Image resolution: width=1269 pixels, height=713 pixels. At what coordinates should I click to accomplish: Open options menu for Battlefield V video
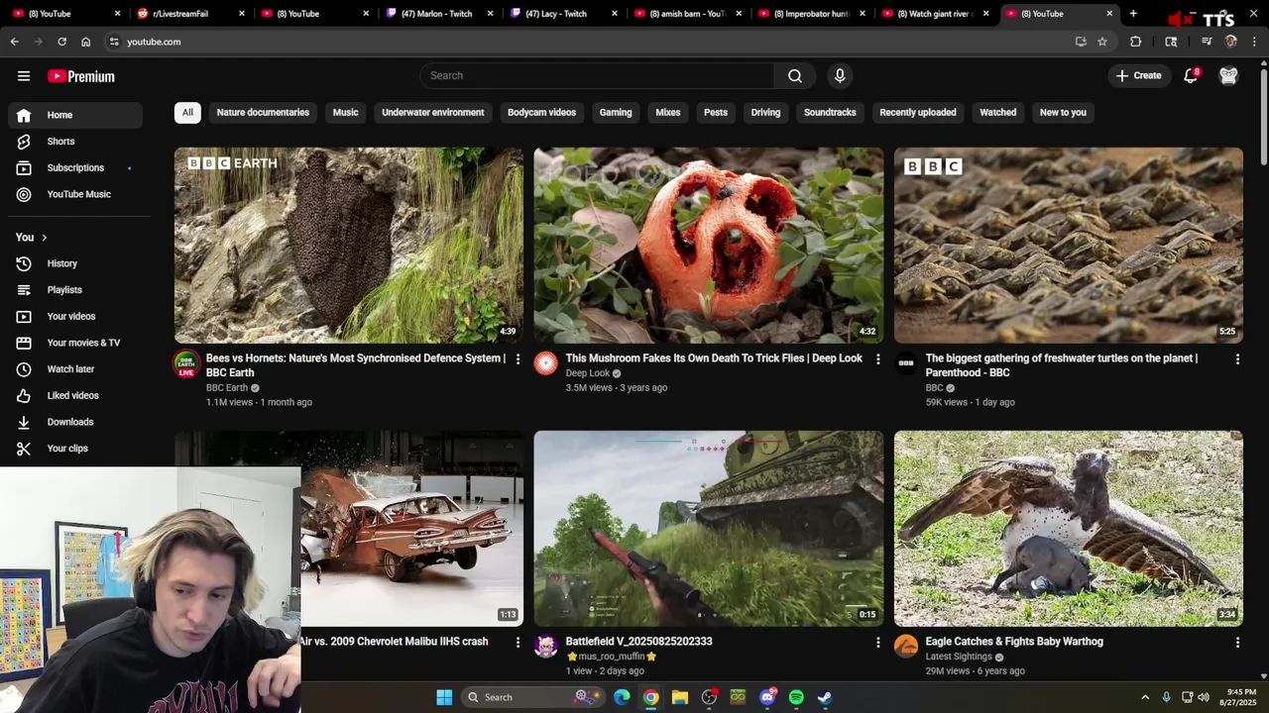(x=877, y=642)
